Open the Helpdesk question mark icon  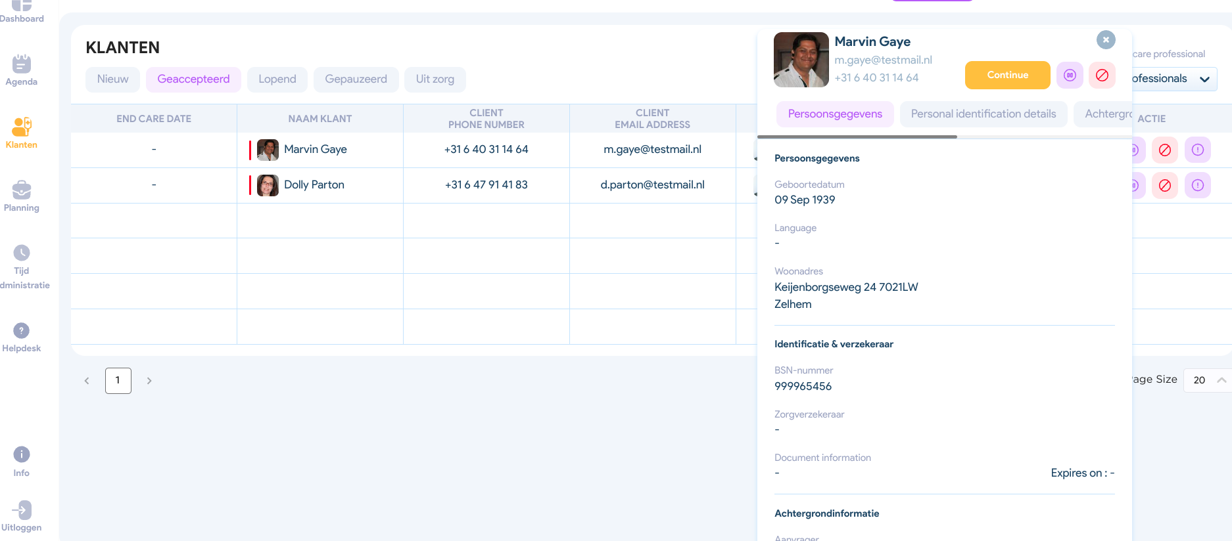tap(22, 330)
